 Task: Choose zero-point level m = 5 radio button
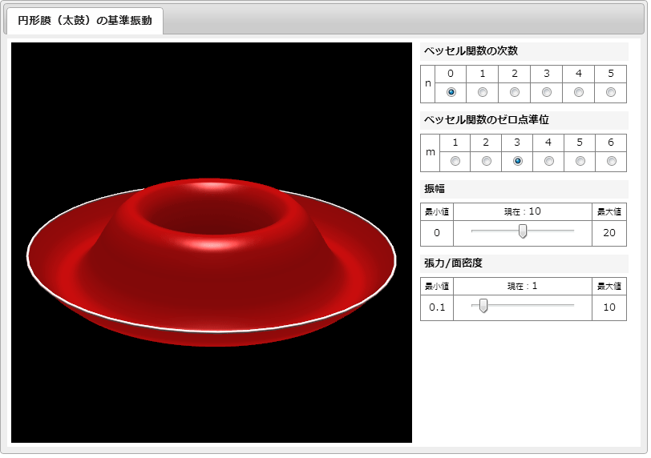tap(582, 161)
